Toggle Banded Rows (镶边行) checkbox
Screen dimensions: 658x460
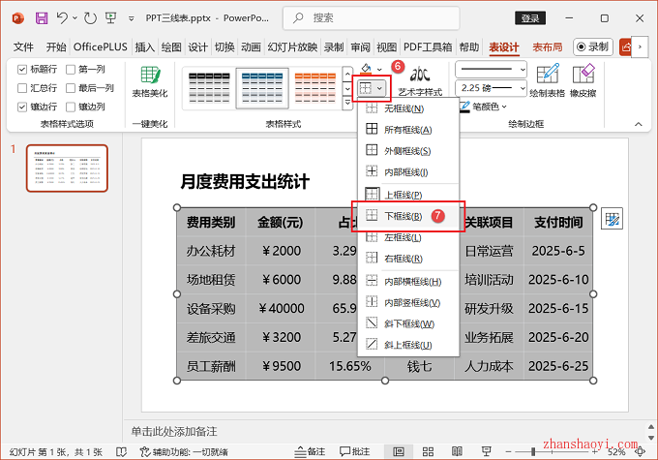click(22, 107)
